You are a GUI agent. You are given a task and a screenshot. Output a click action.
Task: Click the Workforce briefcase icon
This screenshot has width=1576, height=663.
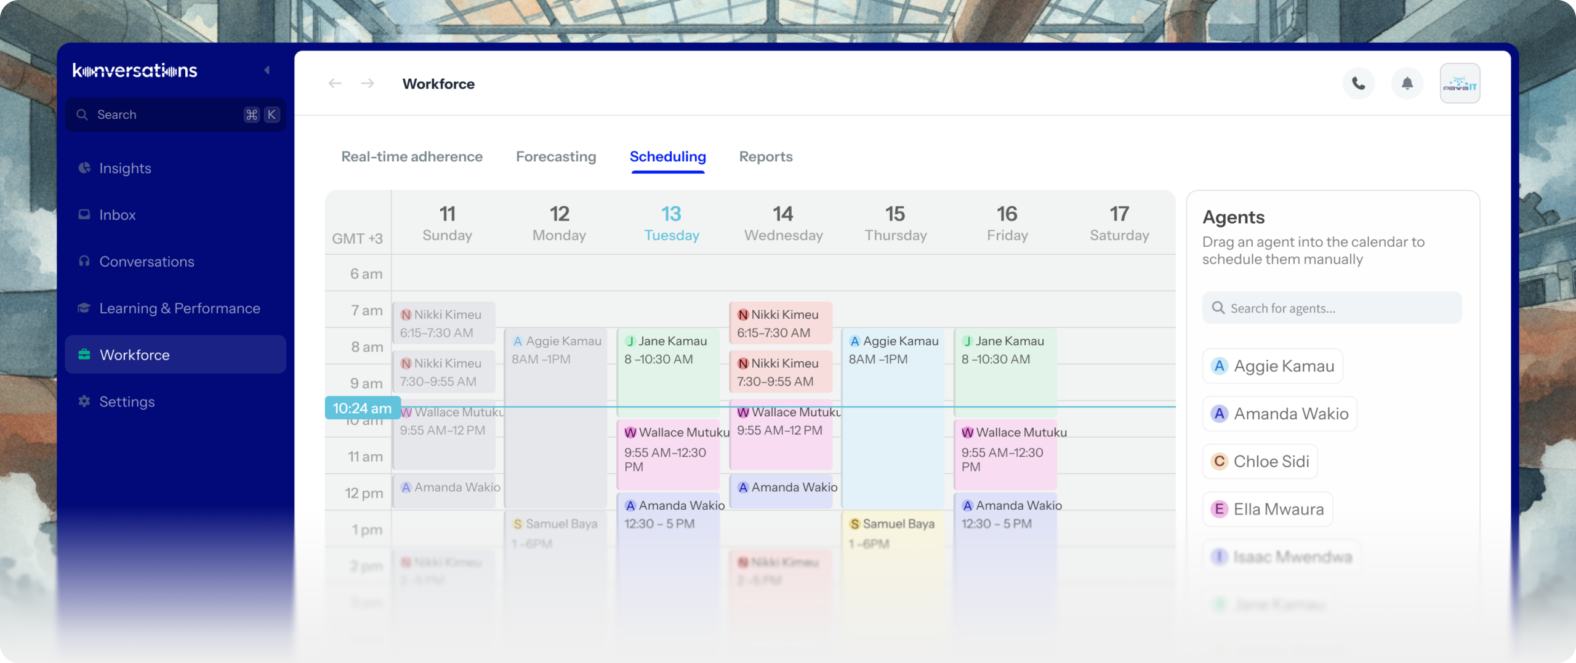pos(84,355)
